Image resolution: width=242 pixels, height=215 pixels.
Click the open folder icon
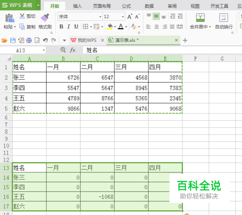click(4, 40)
